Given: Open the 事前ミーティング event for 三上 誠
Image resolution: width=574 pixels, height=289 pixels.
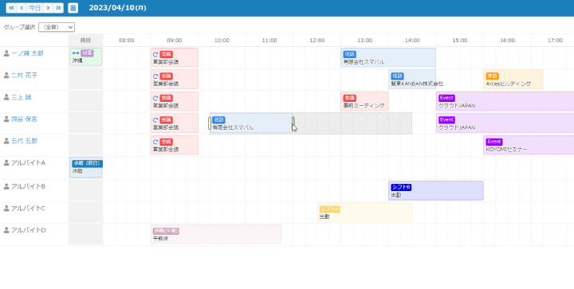Looking at the screenshot, I should [364, 101].
